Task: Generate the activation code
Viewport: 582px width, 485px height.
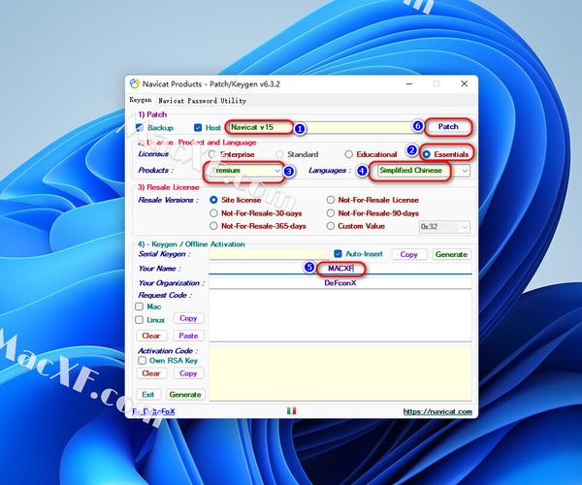Action: pyautogui.click(x=185, y=395)
